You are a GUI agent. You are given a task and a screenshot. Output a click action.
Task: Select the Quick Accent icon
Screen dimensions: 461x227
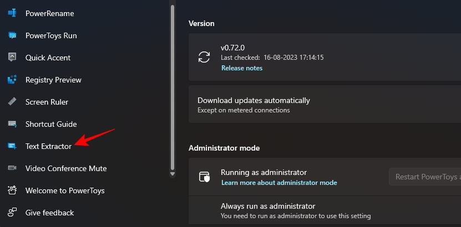click(12, 58)
